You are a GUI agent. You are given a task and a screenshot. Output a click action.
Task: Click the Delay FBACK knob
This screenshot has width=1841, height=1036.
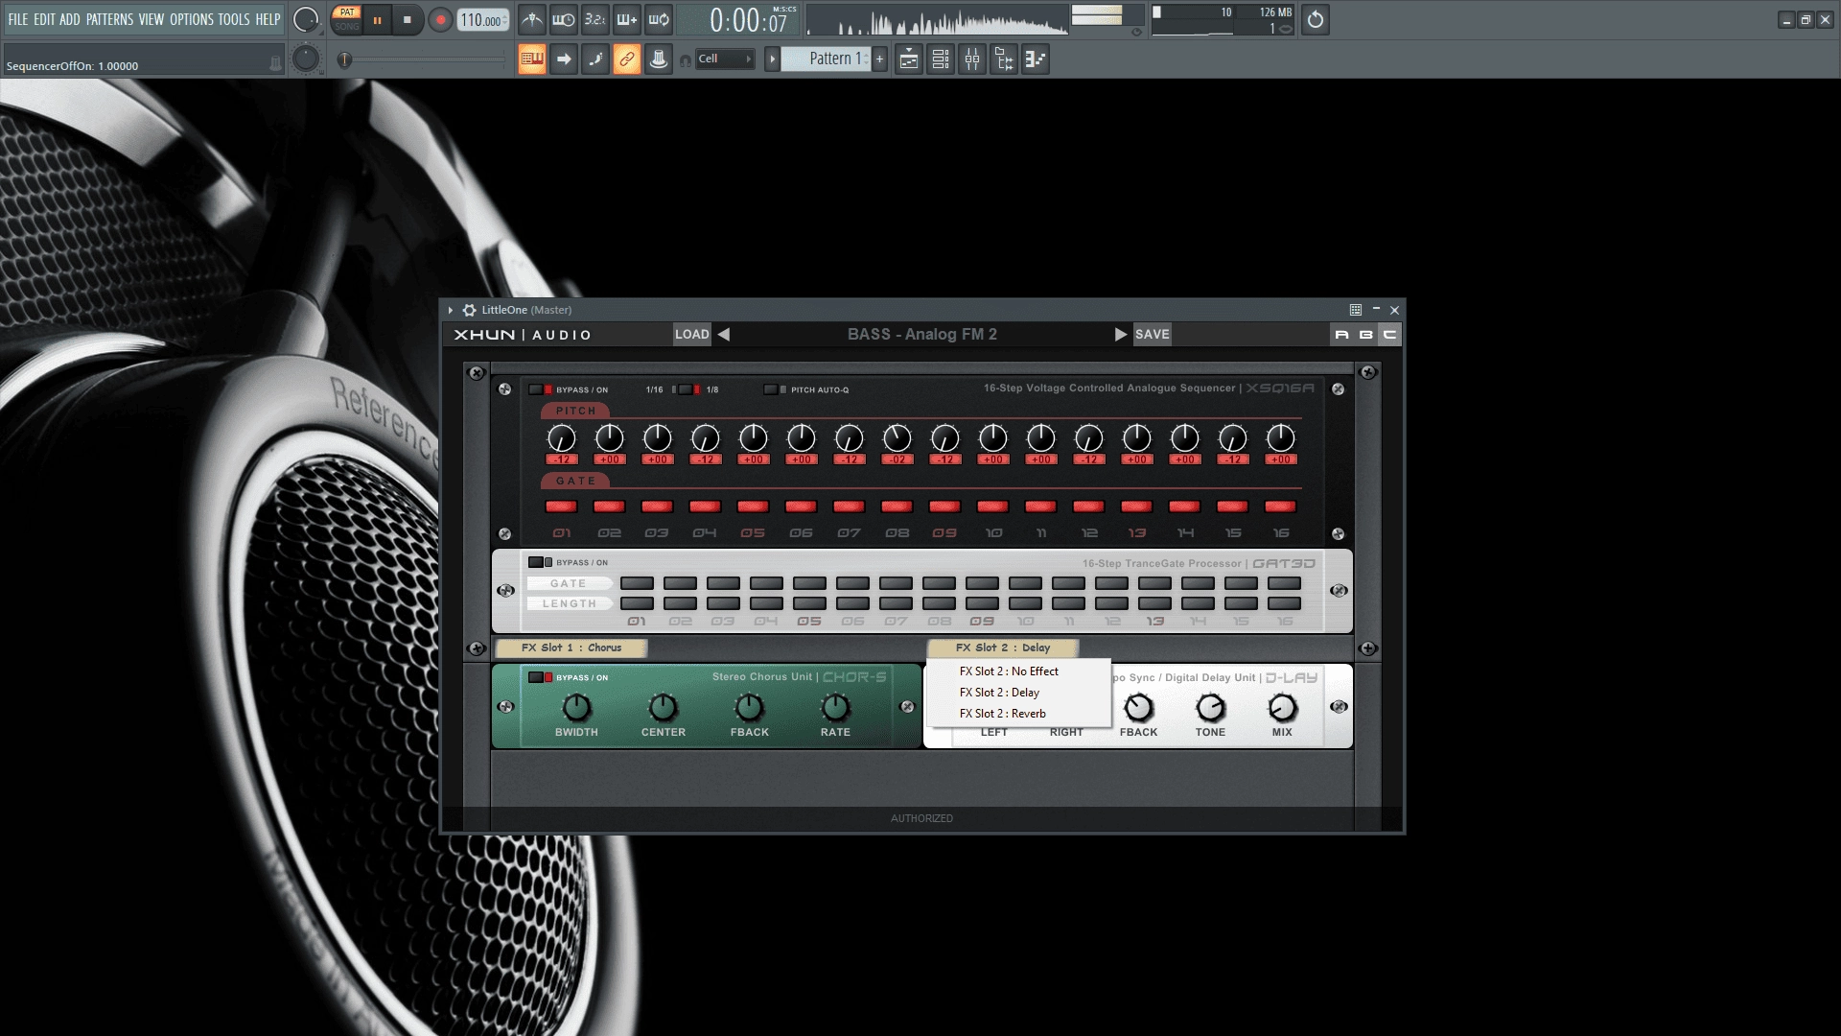tap(1138, 708)
